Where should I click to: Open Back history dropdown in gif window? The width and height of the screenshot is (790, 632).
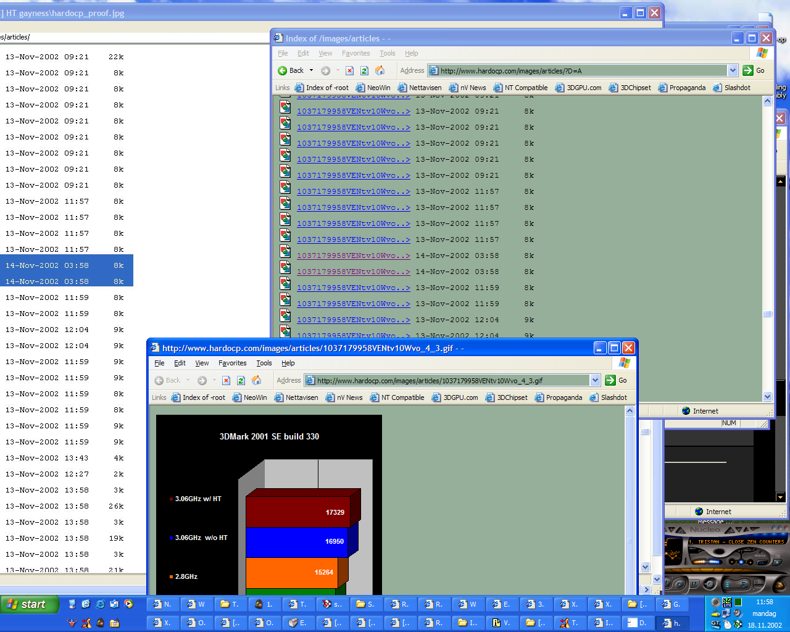(188, 380)
